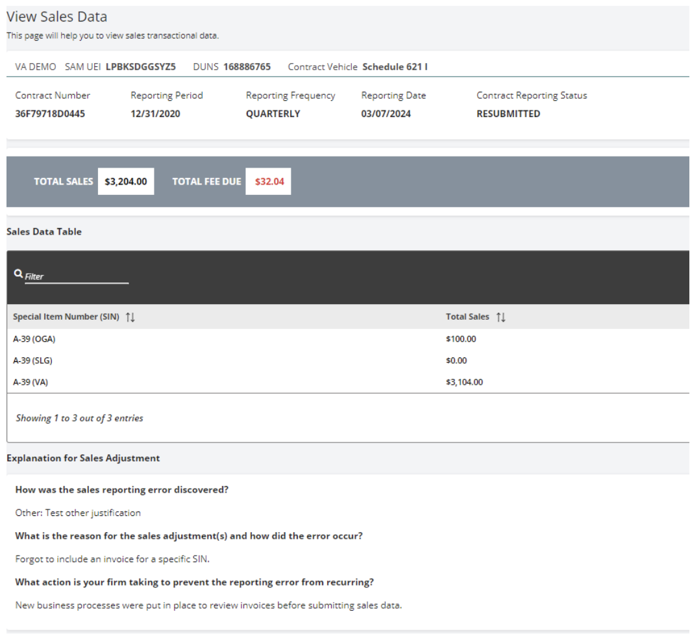Select the A-39 (OGA) row

tap(348, 339)
